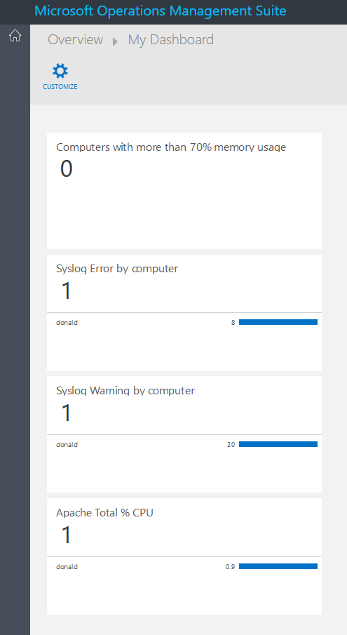The image size is (347, 635).
Task: Select donald row in Apache CPU
Action: point(184,566)
